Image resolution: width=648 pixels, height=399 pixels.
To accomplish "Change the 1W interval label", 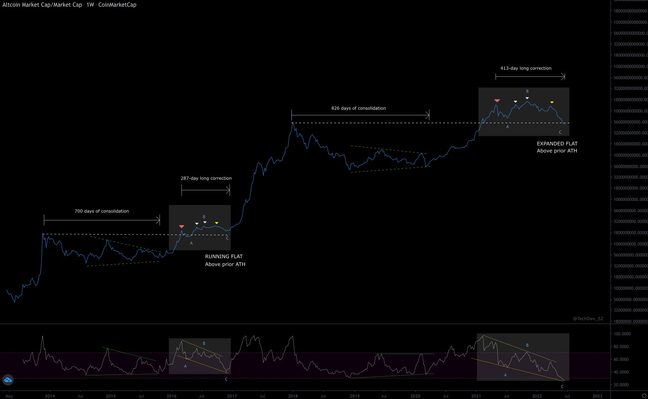I will coord(90,5).
